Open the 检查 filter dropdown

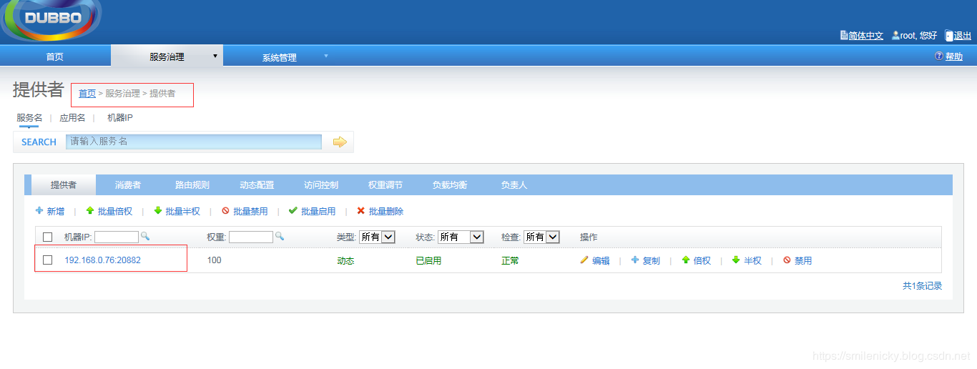541,237
